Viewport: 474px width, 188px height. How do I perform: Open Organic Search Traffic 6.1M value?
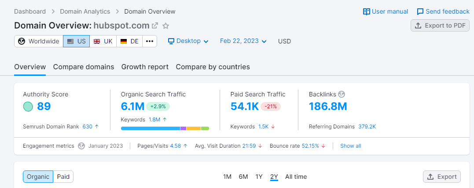point(132,106)
